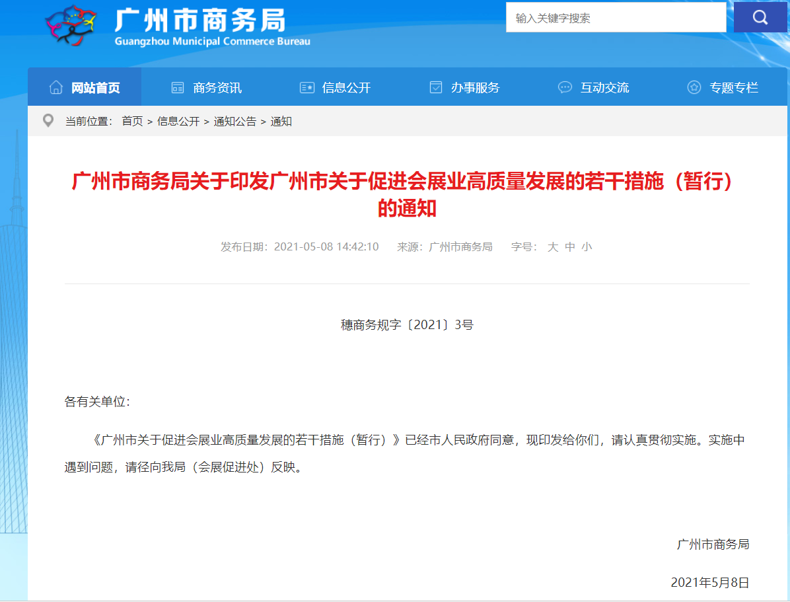Click the card icon beside 信息公开
This screenshot has height=602, width=790.
click(307, 88)
